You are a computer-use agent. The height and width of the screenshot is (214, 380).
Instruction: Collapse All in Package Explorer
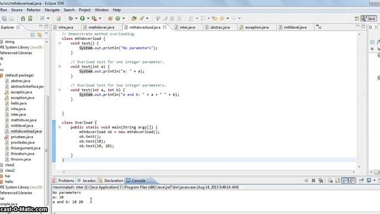click(33, 36)
